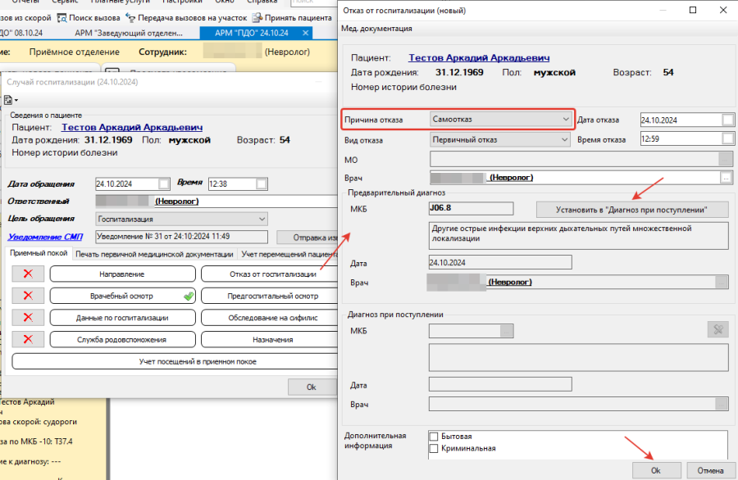
Task: Click Ответственный (Невролог) field
Action: coord(216,202)
